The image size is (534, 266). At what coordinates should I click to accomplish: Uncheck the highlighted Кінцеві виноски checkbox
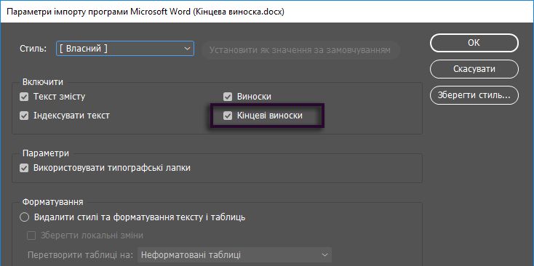tap(228, 116)
